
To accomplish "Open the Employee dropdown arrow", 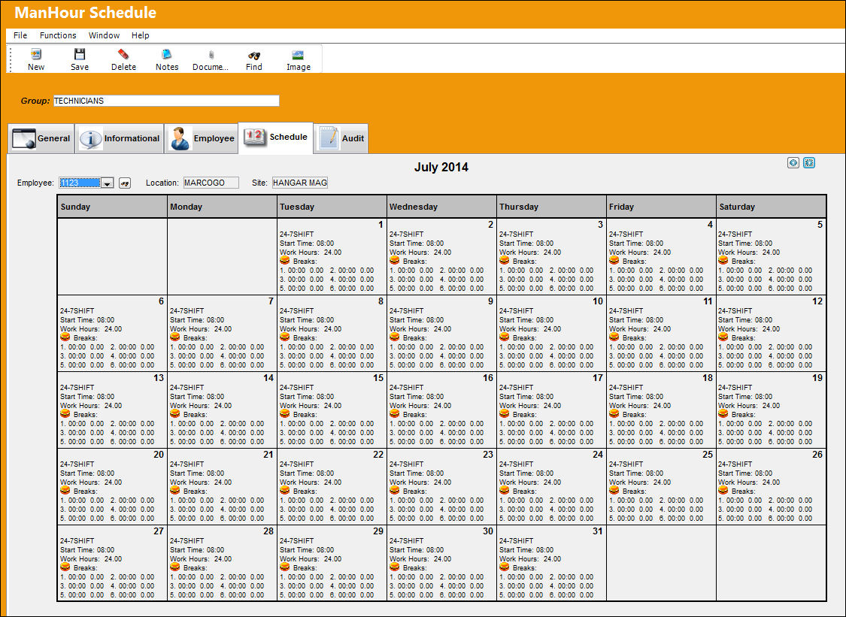I will [108, 183].
